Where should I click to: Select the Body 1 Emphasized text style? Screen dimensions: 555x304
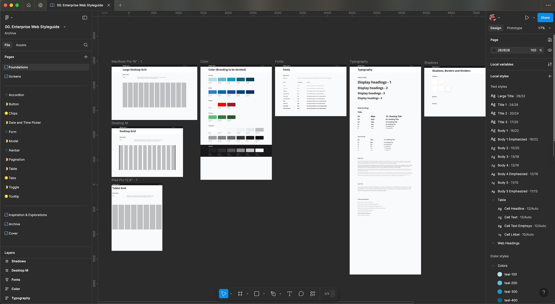(x=518, y=139)
